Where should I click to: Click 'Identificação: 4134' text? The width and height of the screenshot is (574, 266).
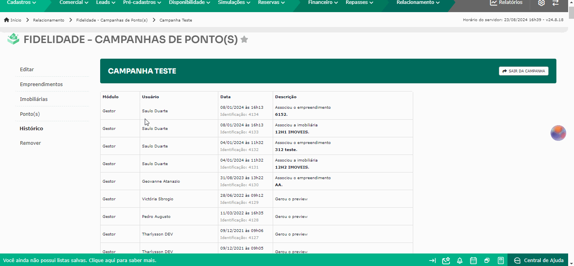tap(239, 115)
